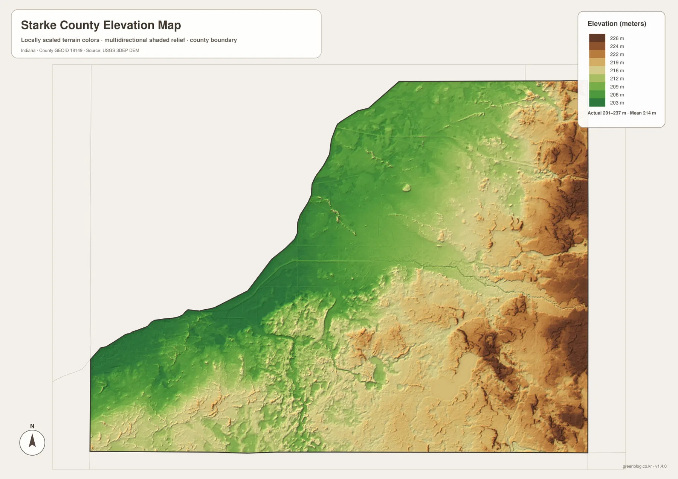Click the locally scaled terrain colors subtitle
The width and height of the screenshot is (678, 479).
(129, 40)
